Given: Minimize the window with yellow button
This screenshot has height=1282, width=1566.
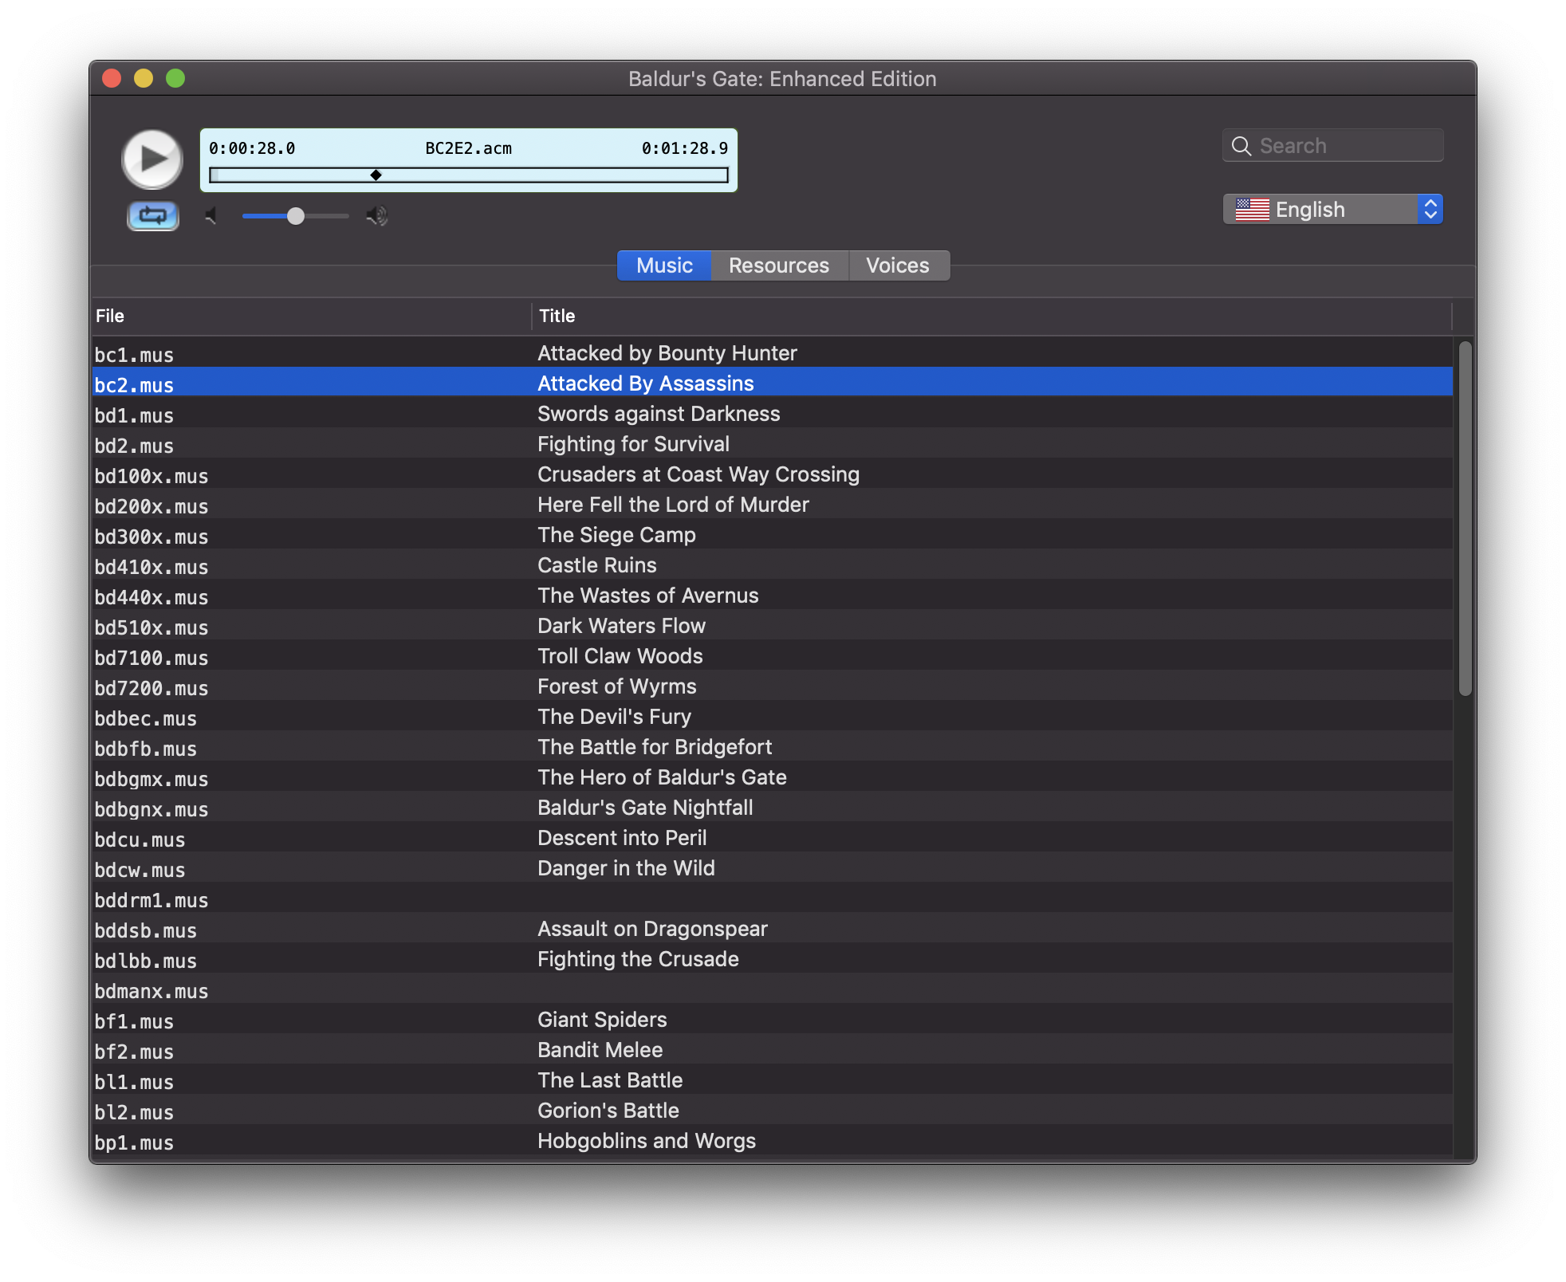Looking at the screenshot, I should [144, 78].
